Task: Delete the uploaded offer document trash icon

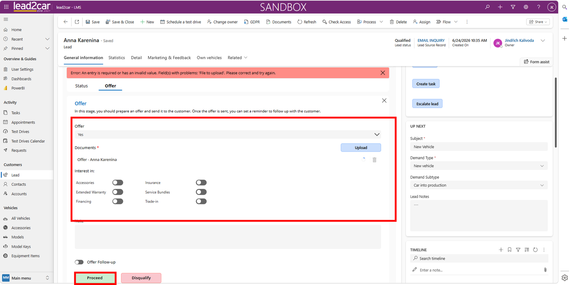Action: click(374, 160)
